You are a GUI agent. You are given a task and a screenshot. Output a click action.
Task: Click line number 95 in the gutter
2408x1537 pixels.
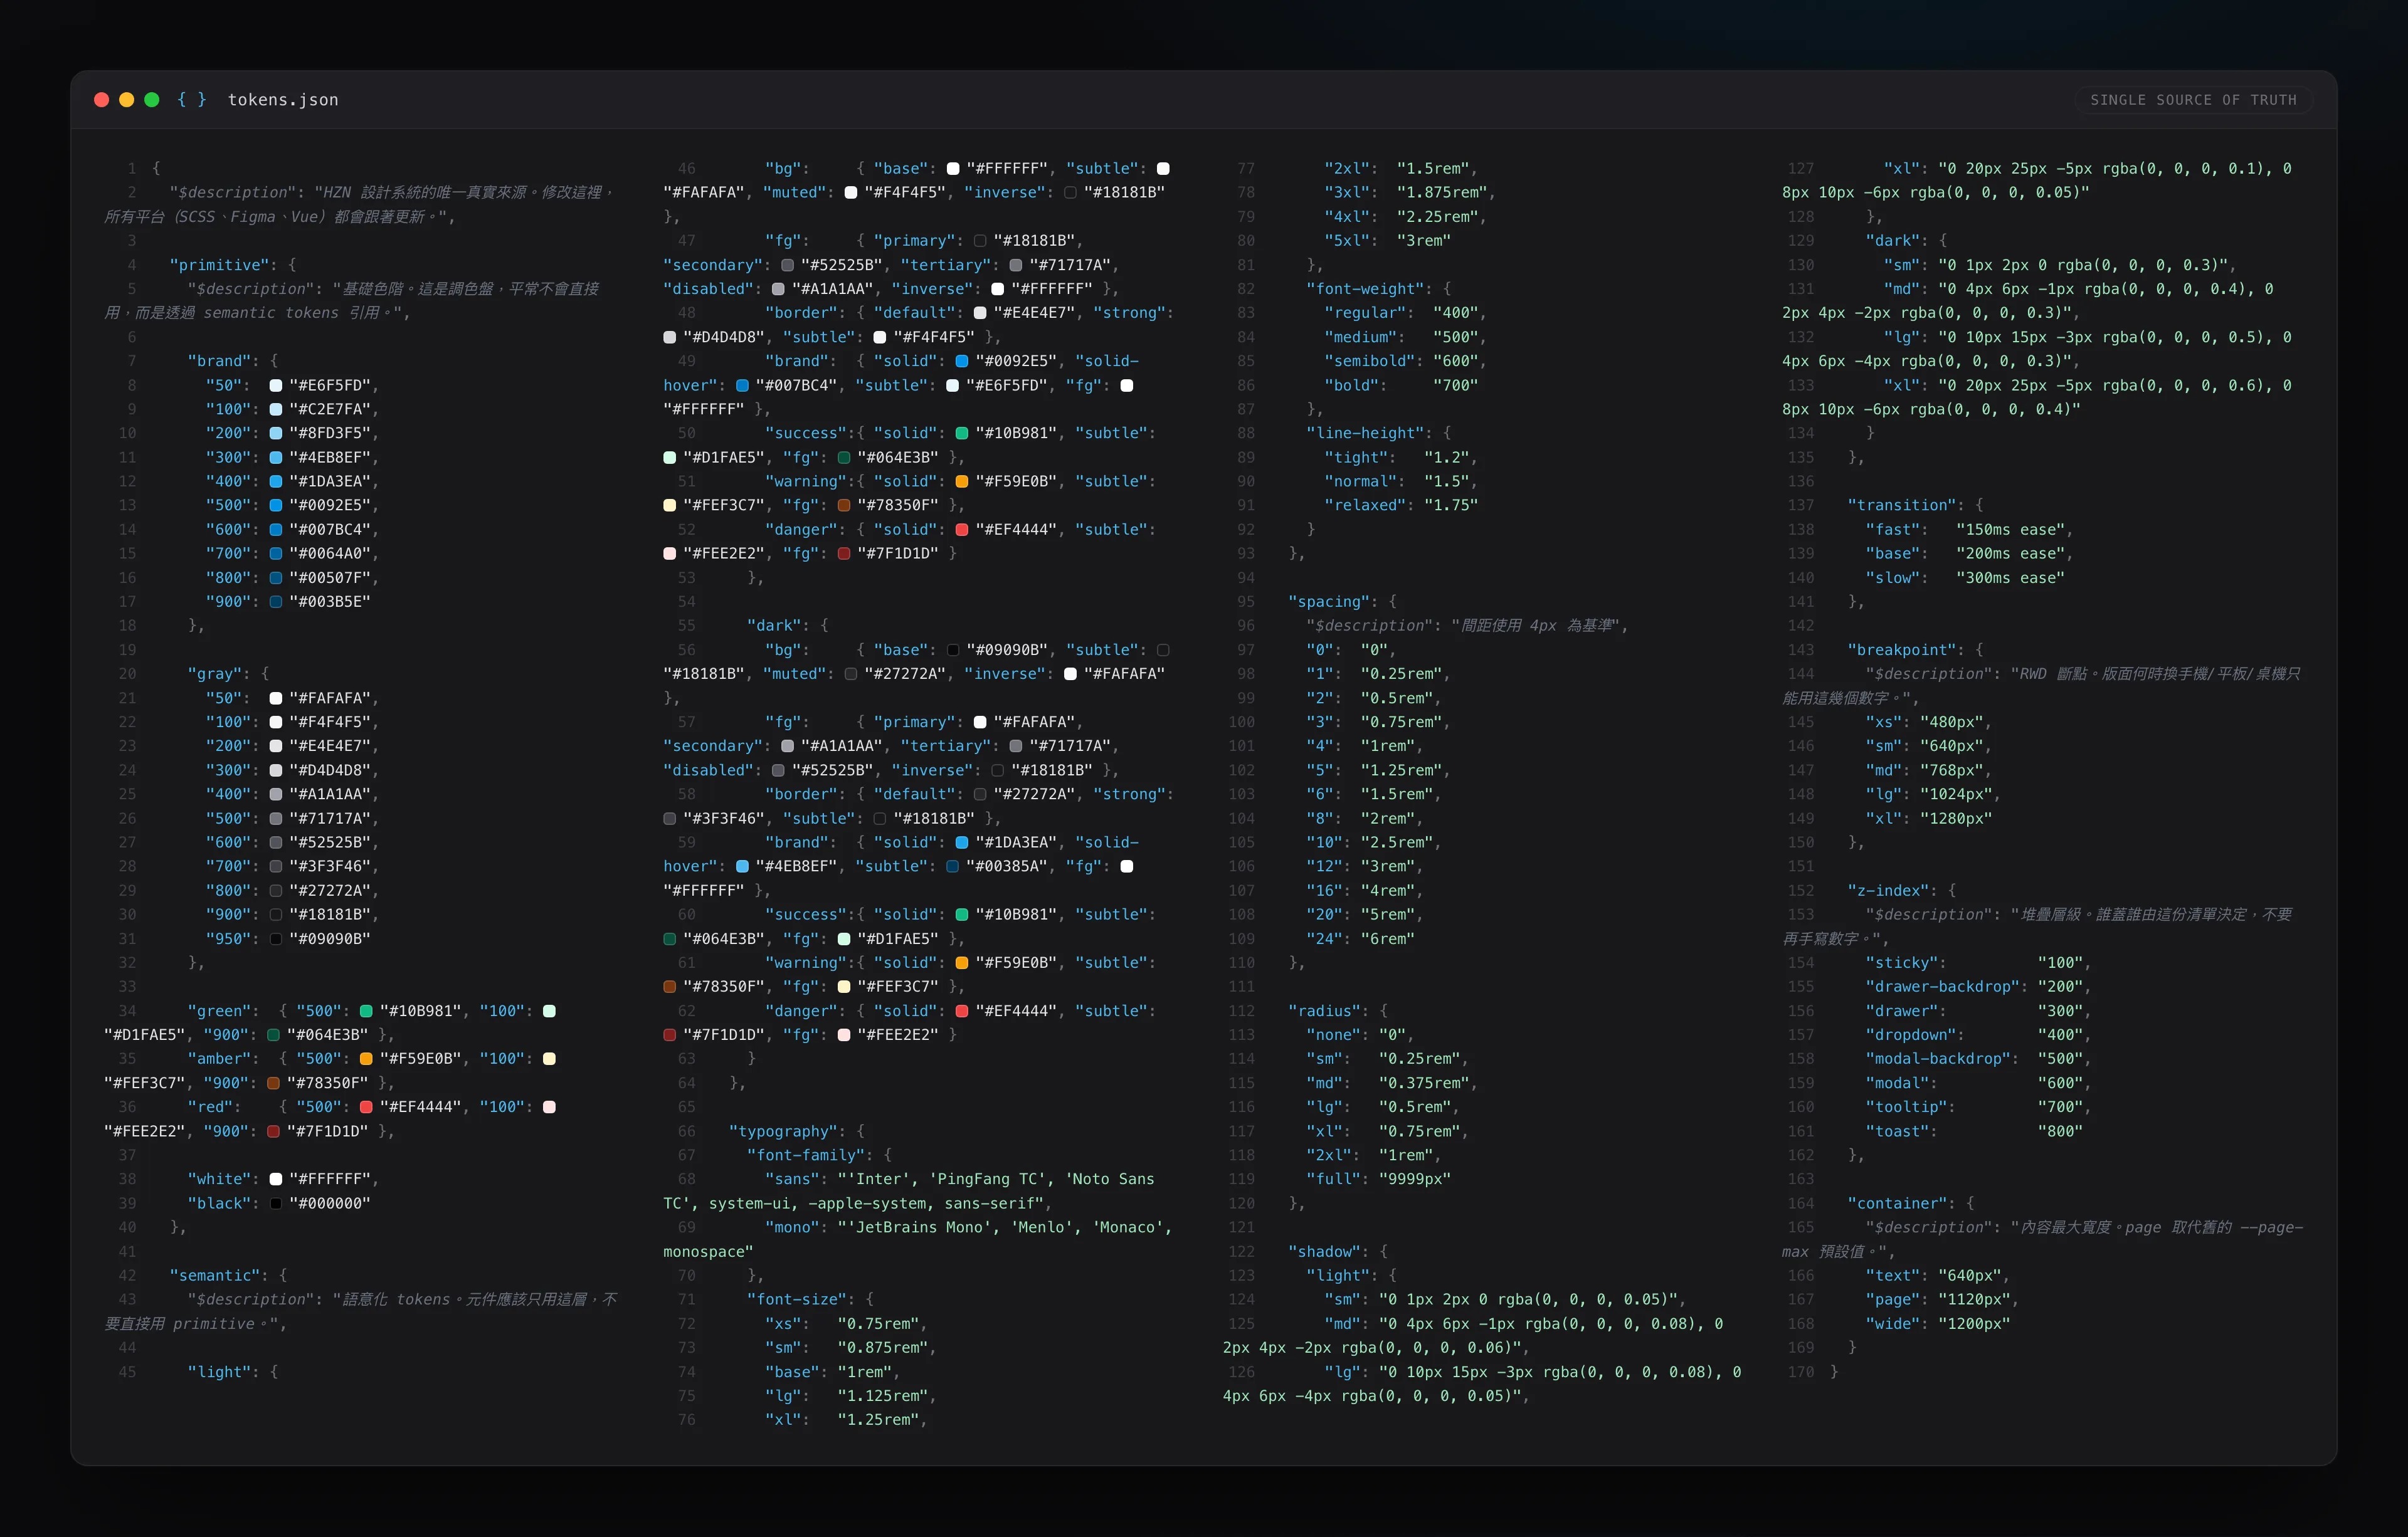click(x=1245, y=602)
